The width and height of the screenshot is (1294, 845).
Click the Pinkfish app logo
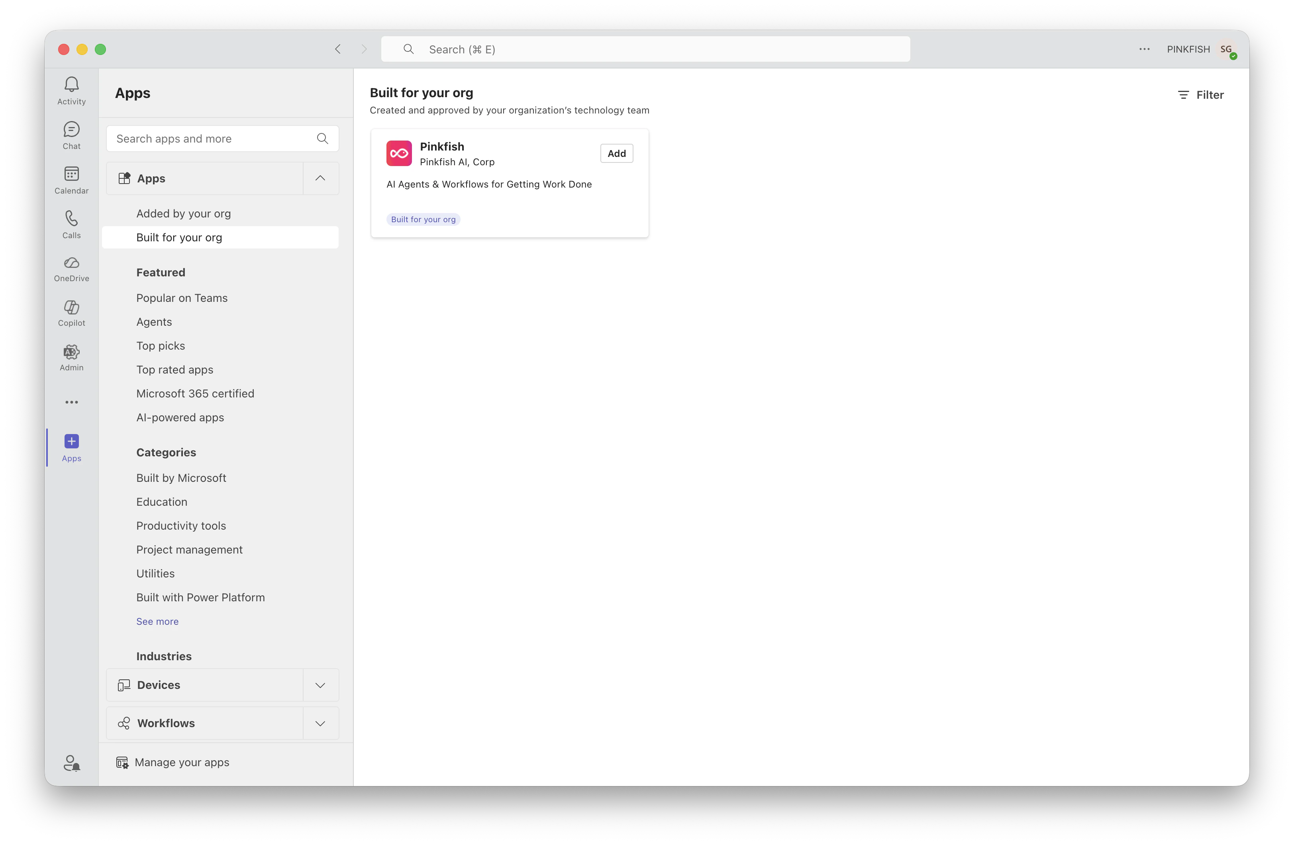[x=398, y=153]
